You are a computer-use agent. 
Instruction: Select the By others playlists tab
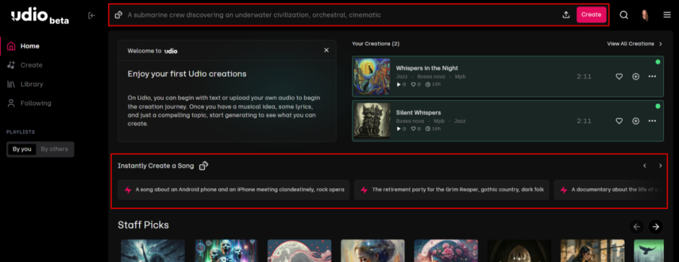click(x=54, y=149)
